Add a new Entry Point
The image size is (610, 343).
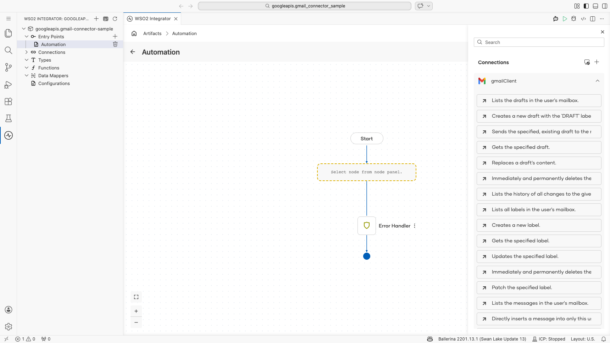click(x=115, y=36)
